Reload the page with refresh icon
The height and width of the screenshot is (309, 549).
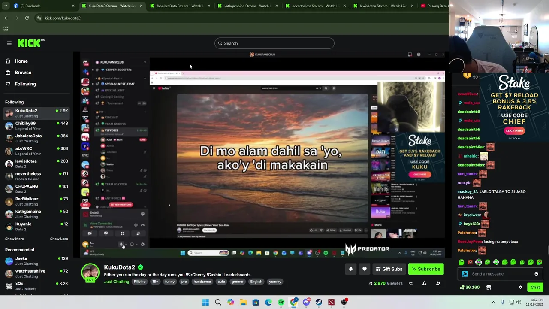27,18
